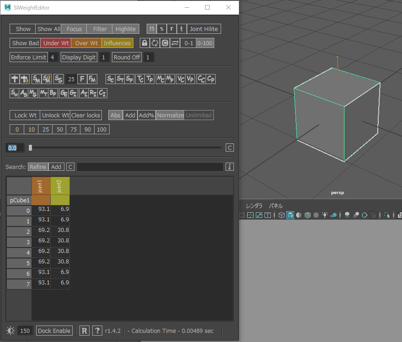
Task: Click the SM icon button without yellow zero
Action: [x=37, y=79]
